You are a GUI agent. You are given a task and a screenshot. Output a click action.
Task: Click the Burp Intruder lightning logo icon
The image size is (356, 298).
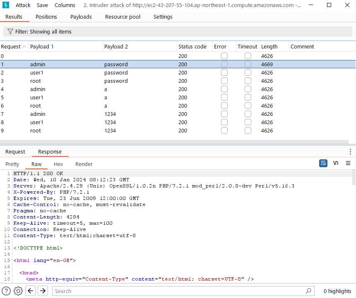click(x=6, y=5)
